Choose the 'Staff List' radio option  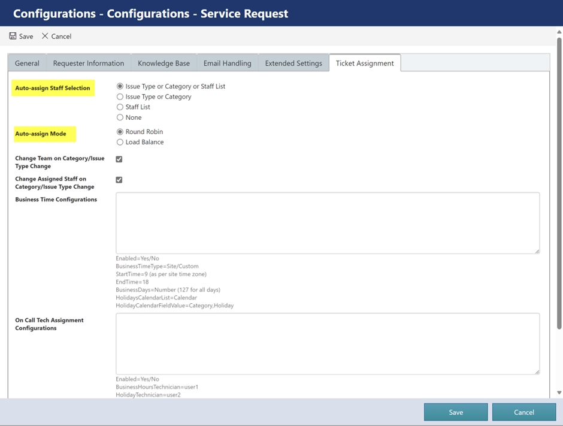pos(120,107)
